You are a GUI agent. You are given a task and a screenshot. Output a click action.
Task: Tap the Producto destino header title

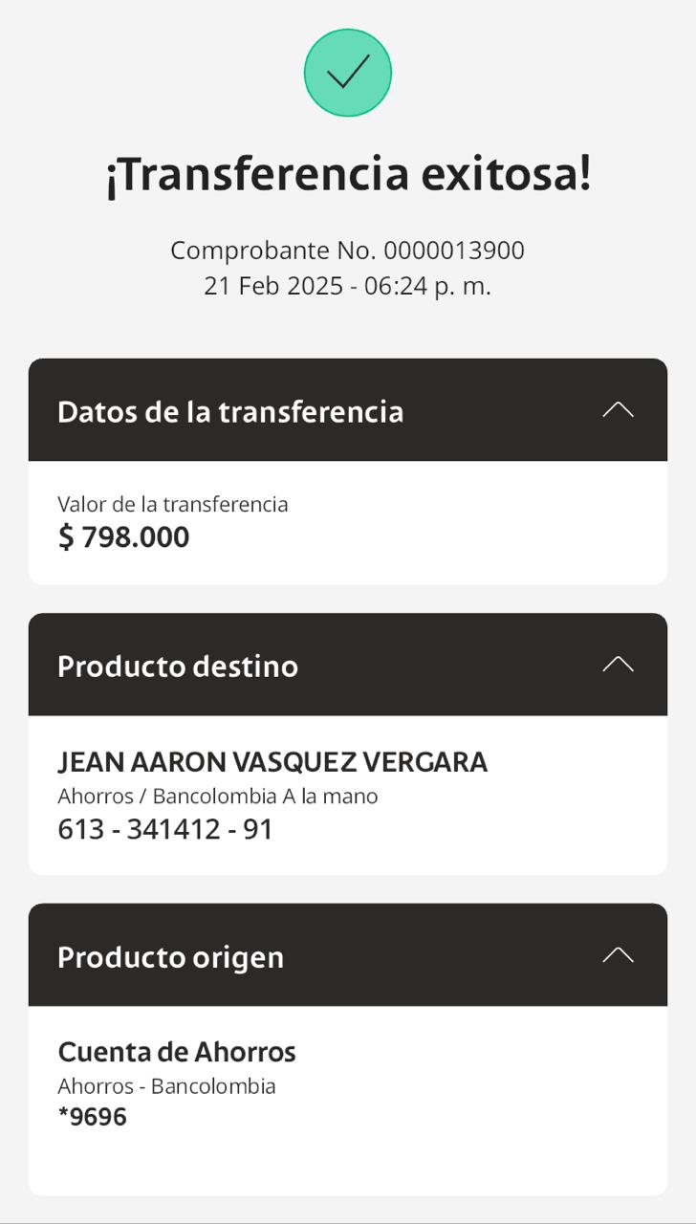[x=178, y=667]
